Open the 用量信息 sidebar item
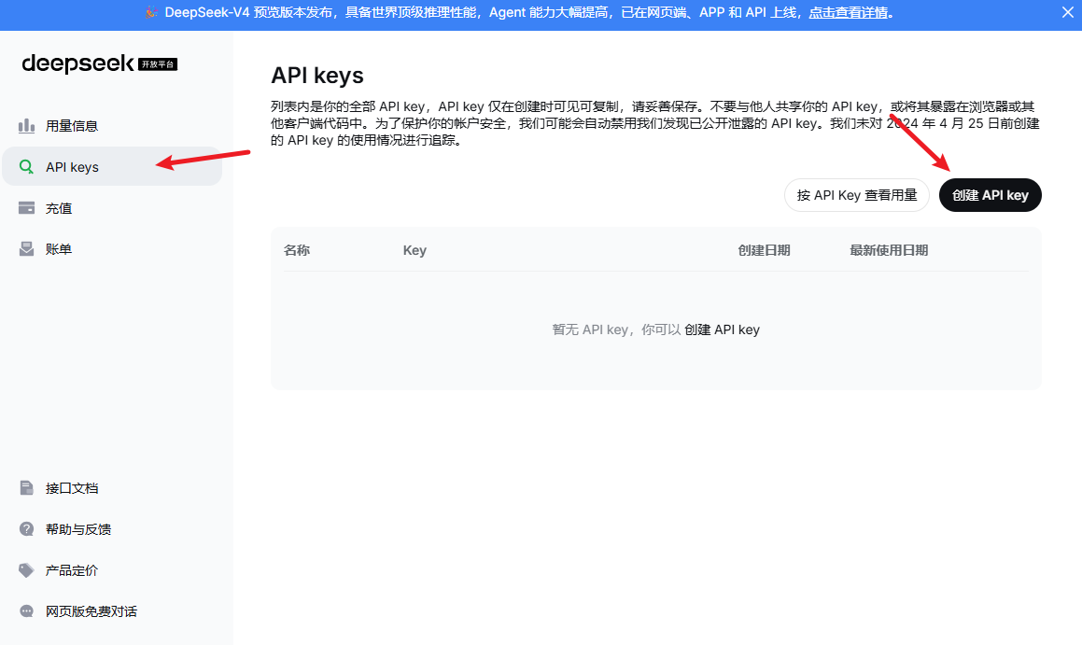The width and height of the screenshot is (1082, 645). click(112, 126)
